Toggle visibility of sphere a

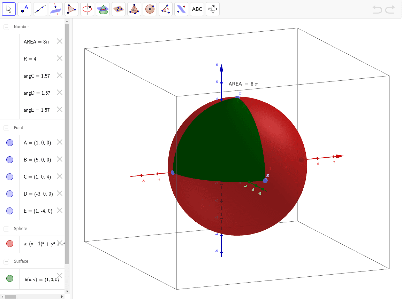click(x=10, y=244)
